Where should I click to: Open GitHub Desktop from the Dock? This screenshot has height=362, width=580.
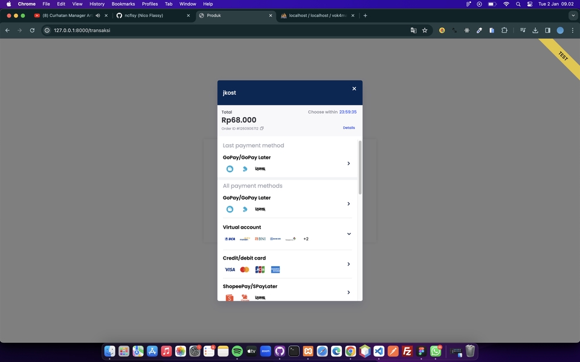pyautogui.click(x=280, y=351)
